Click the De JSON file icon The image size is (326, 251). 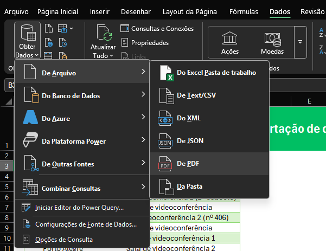click(x=165, y=141)
